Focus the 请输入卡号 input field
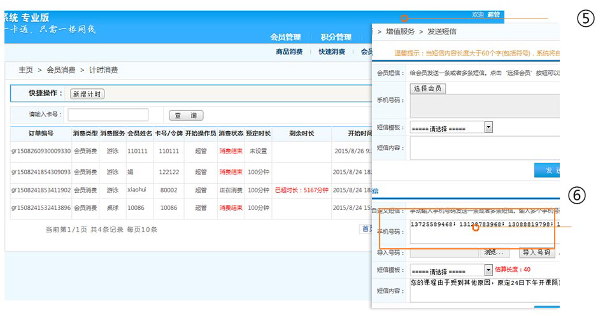The width and height of the screenshot is (598, 315). click(108, 115)
